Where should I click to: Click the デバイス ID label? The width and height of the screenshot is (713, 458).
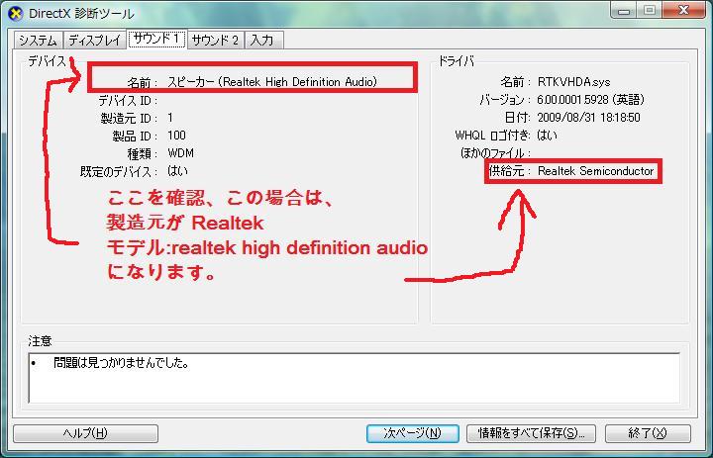128,101
